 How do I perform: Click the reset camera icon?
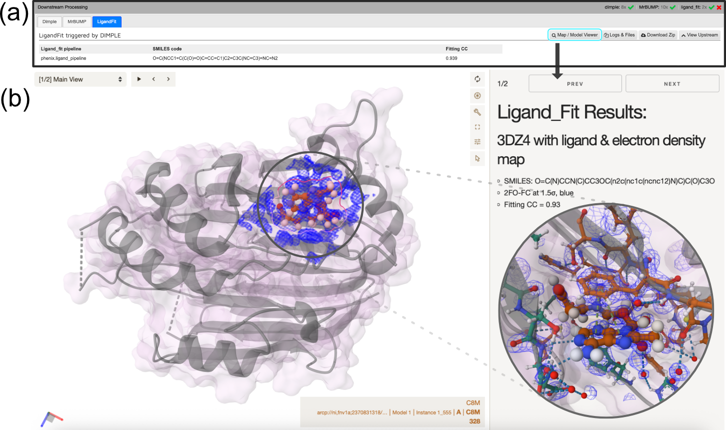click(x=477, y=79)
